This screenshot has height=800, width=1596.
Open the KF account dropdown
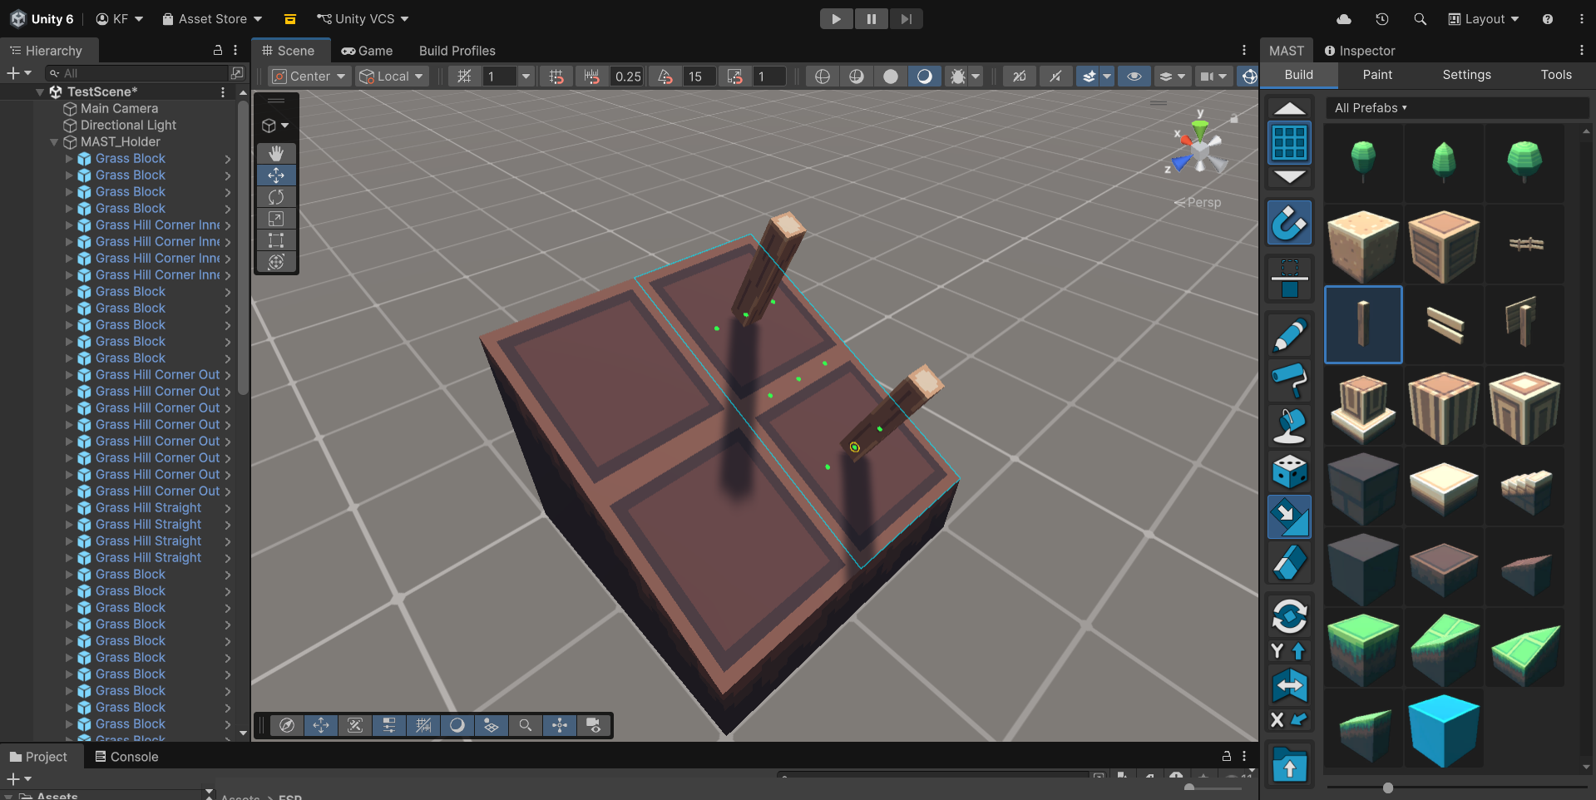click(120, 19)
